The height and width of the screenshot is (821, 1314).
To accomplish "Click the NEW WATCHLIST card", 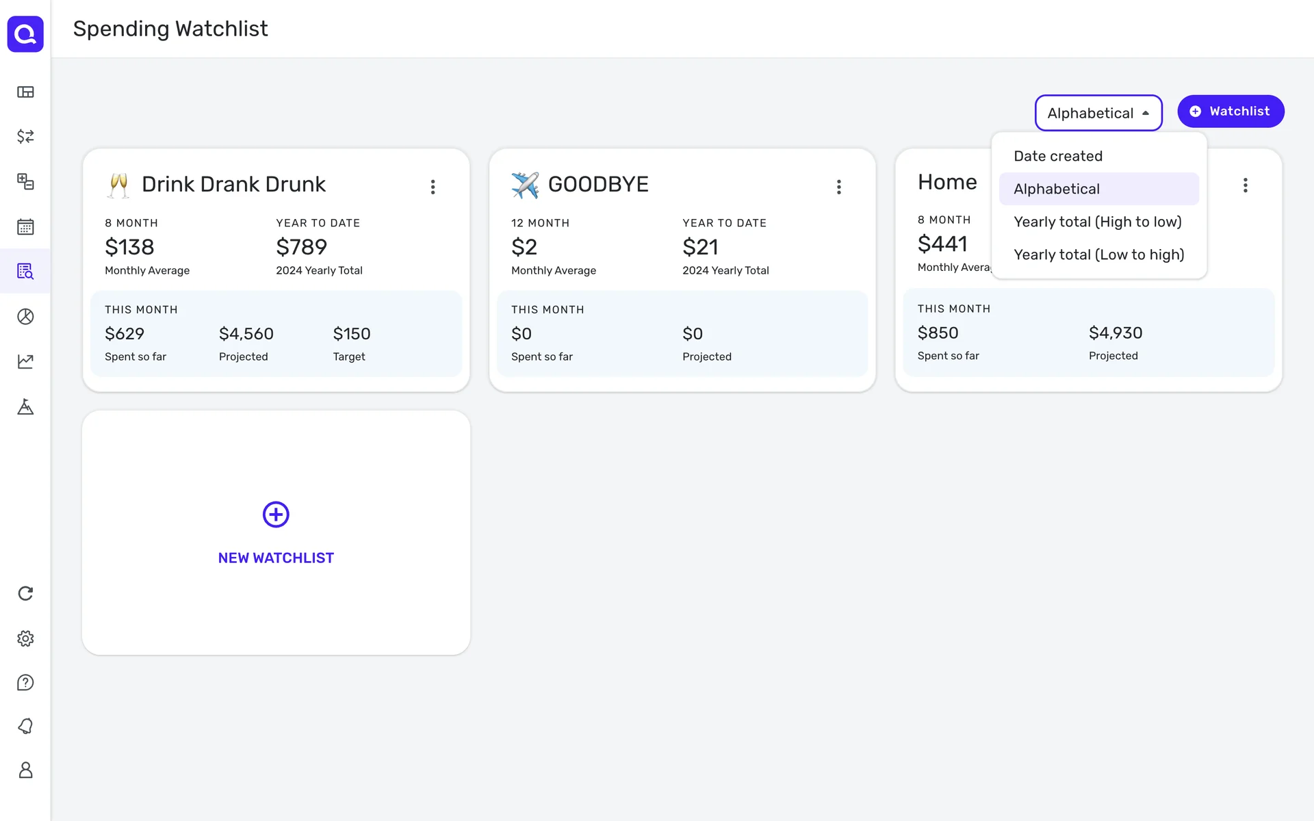I will 276,533.
